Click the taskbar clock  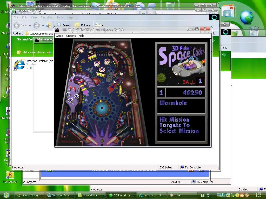258,195
